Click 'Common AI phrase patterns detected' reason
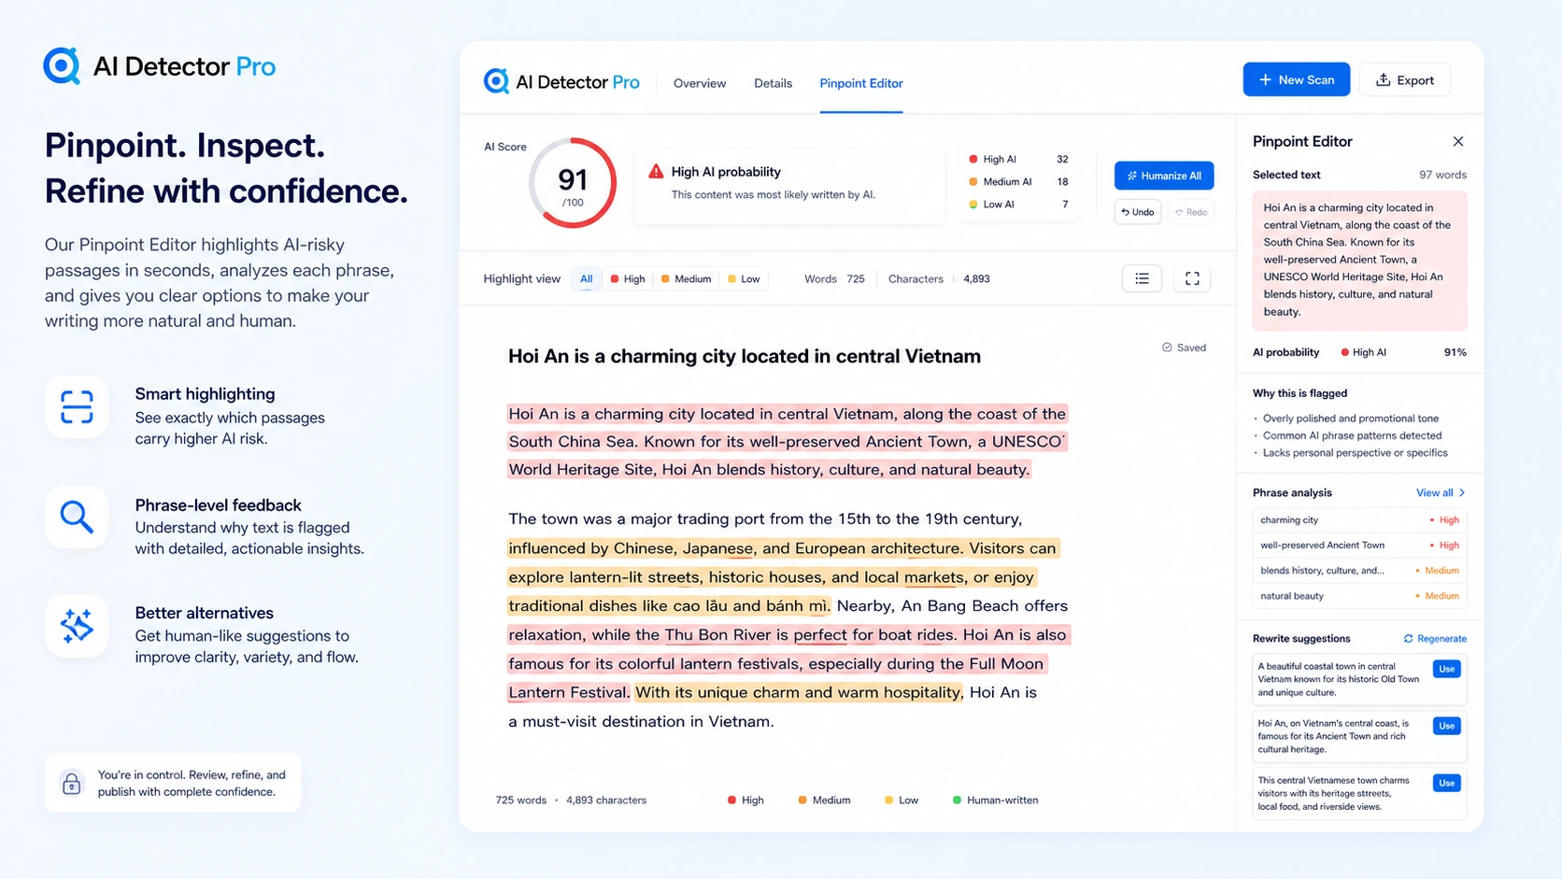Image resolution: width=1562 pixels, height=879 pixels. [1352, 435]
